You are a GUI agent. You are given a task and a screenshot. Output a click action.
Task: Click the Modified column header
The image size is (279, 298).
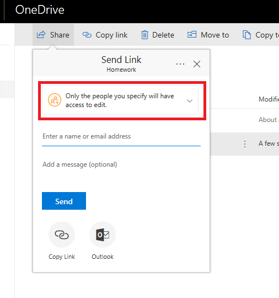point(269,99)
